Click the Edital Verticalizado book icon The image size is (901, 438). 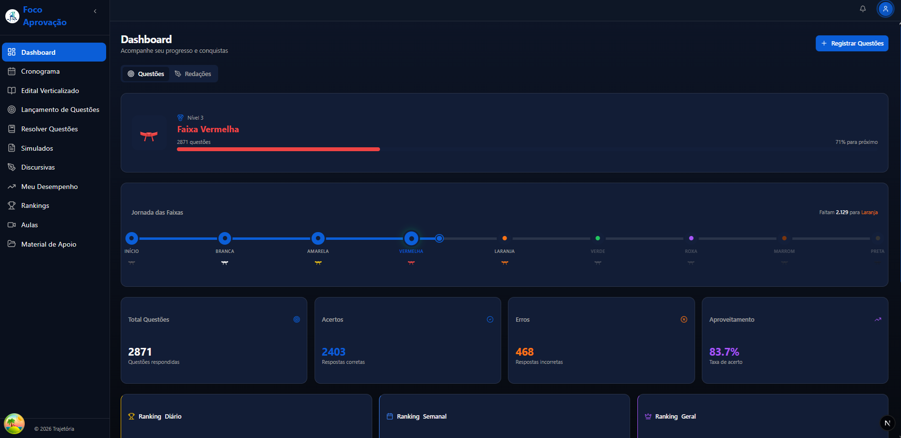[x=12, y=91]
